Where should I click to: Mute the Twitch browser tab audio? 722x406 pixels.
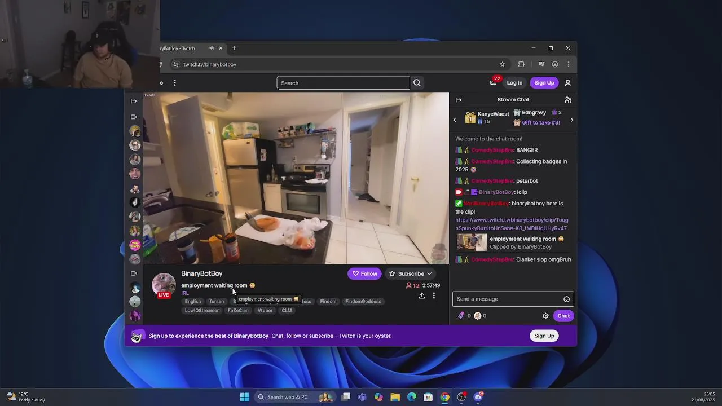pyautogui.click(x=212, y=48)
